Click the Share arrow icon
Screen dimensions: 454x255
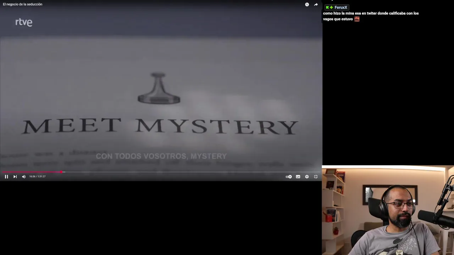pyautogui.click(x=316, y=5)
